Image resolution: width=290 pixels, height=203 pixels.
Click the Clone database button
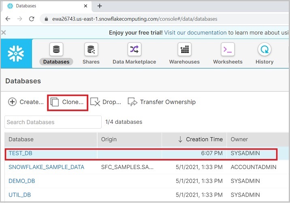pyautogui.click(x=68, y=102)
